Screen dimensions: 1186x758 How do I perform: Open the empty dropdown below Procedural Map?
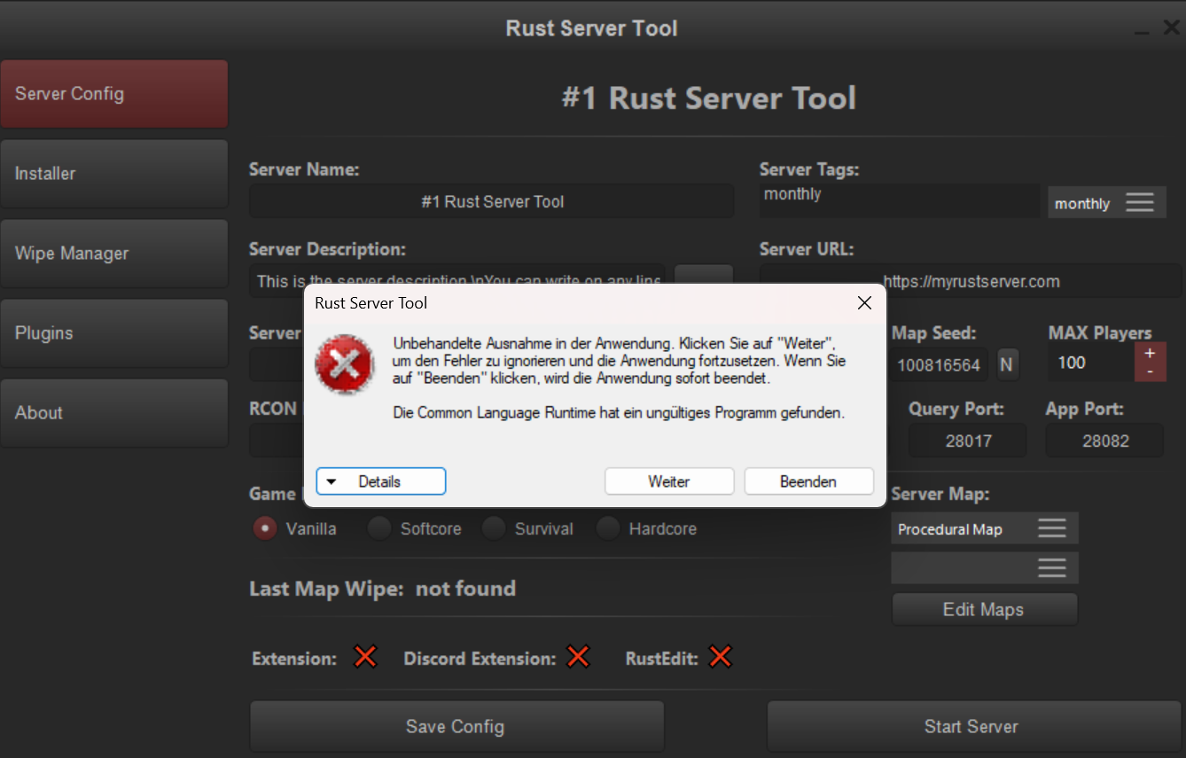[984, 568]
